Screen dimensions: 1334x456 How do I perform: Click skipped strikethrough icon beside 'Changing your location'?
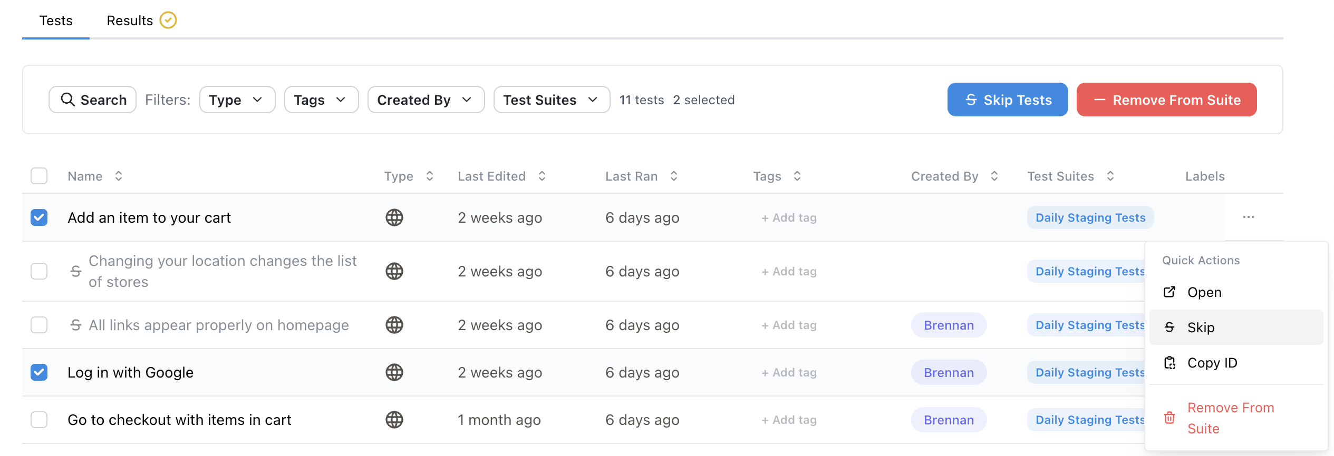coord(76,271)
